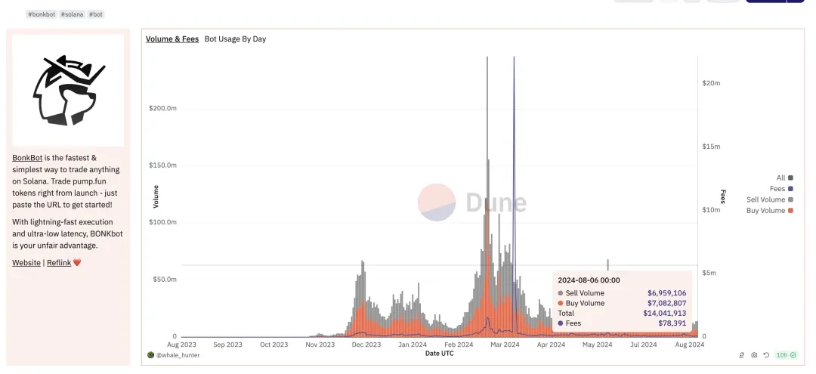
Task: Click the 10h freshness status badge
Action: coord(786,355)
